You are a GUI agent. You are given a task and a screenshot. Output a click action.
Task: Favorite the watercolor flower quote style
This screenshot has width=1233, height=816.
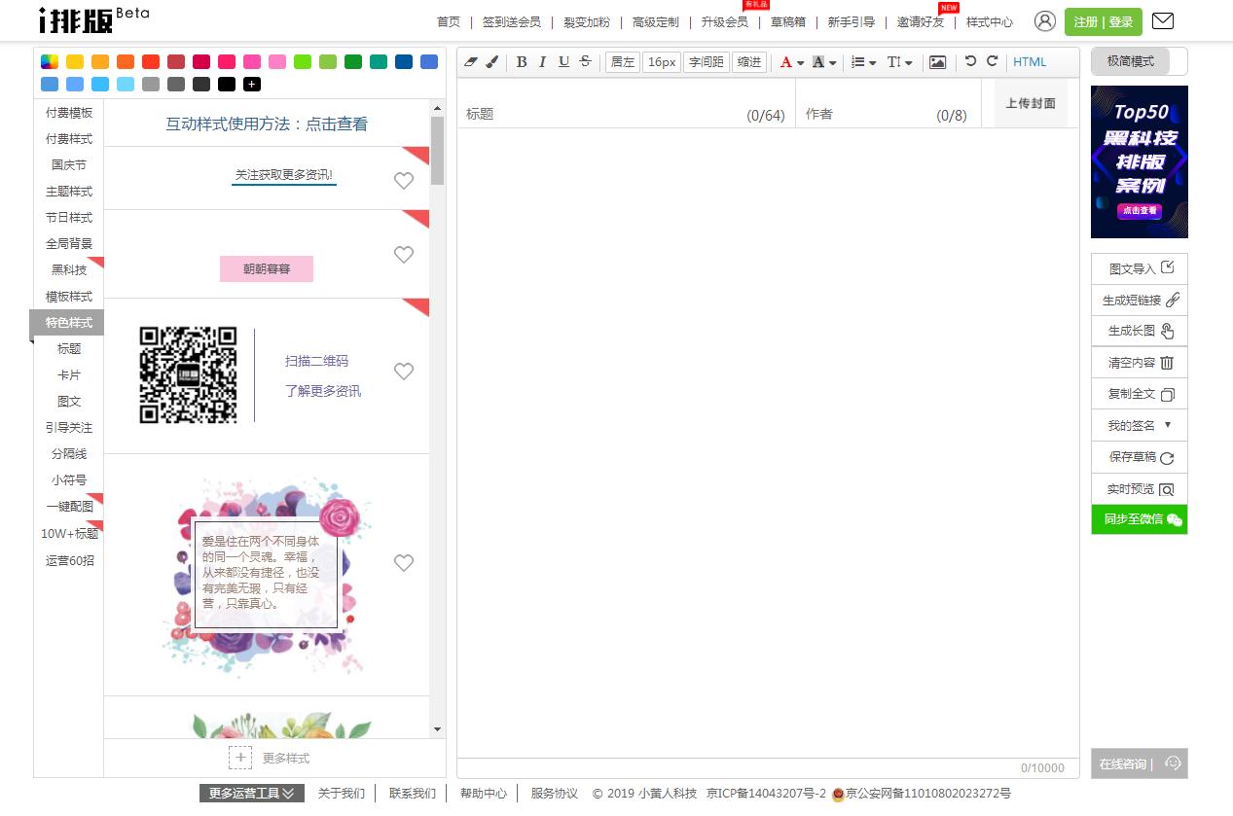click(404, 562)
